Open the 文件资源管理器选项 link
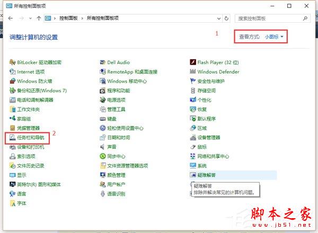This screenshot has width=318, height=233. coord(128,166)
